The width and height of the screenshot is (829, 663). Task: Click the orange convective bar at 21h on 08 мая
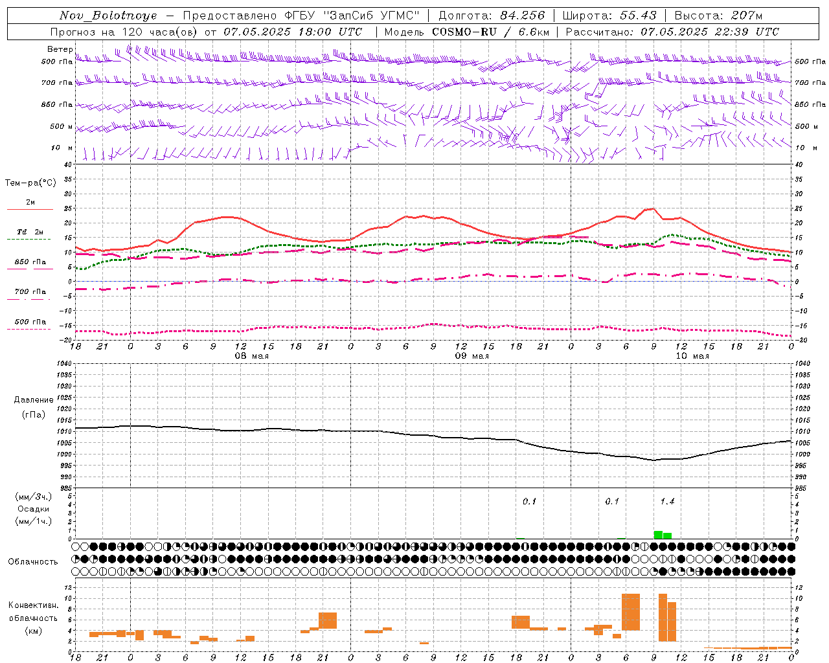coord(328,620)
